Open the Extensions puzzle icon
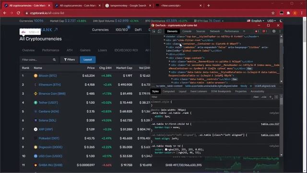This screenshot has width=307, height=173. point(288,13)
